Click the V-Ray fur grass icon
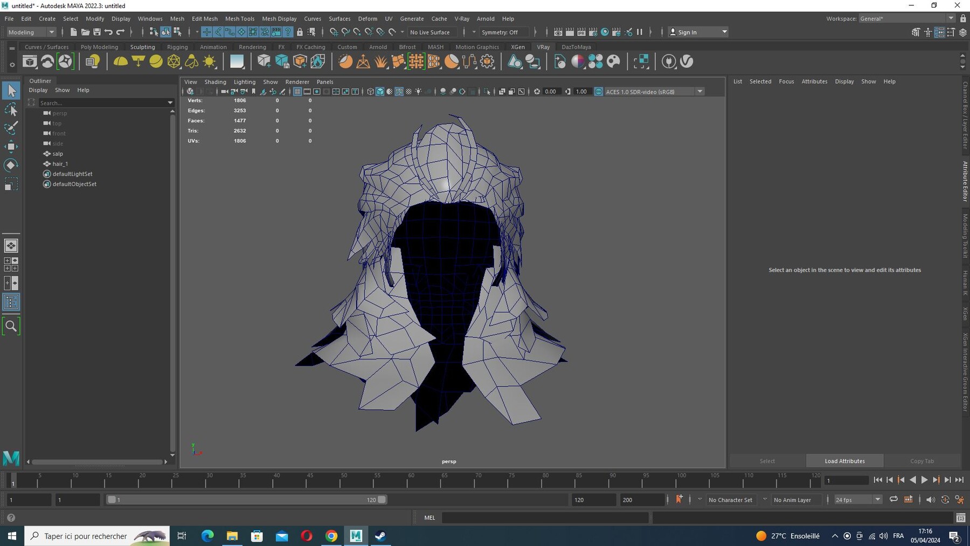 381,61
